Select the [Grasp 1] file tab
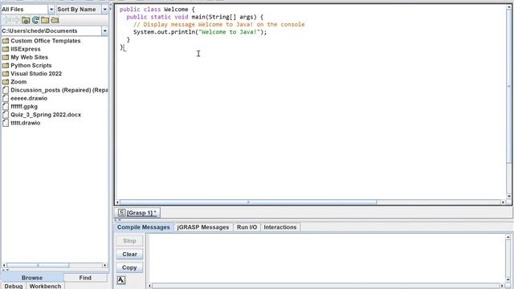This screenshot has height=289, width=514. tap(137, 213)
